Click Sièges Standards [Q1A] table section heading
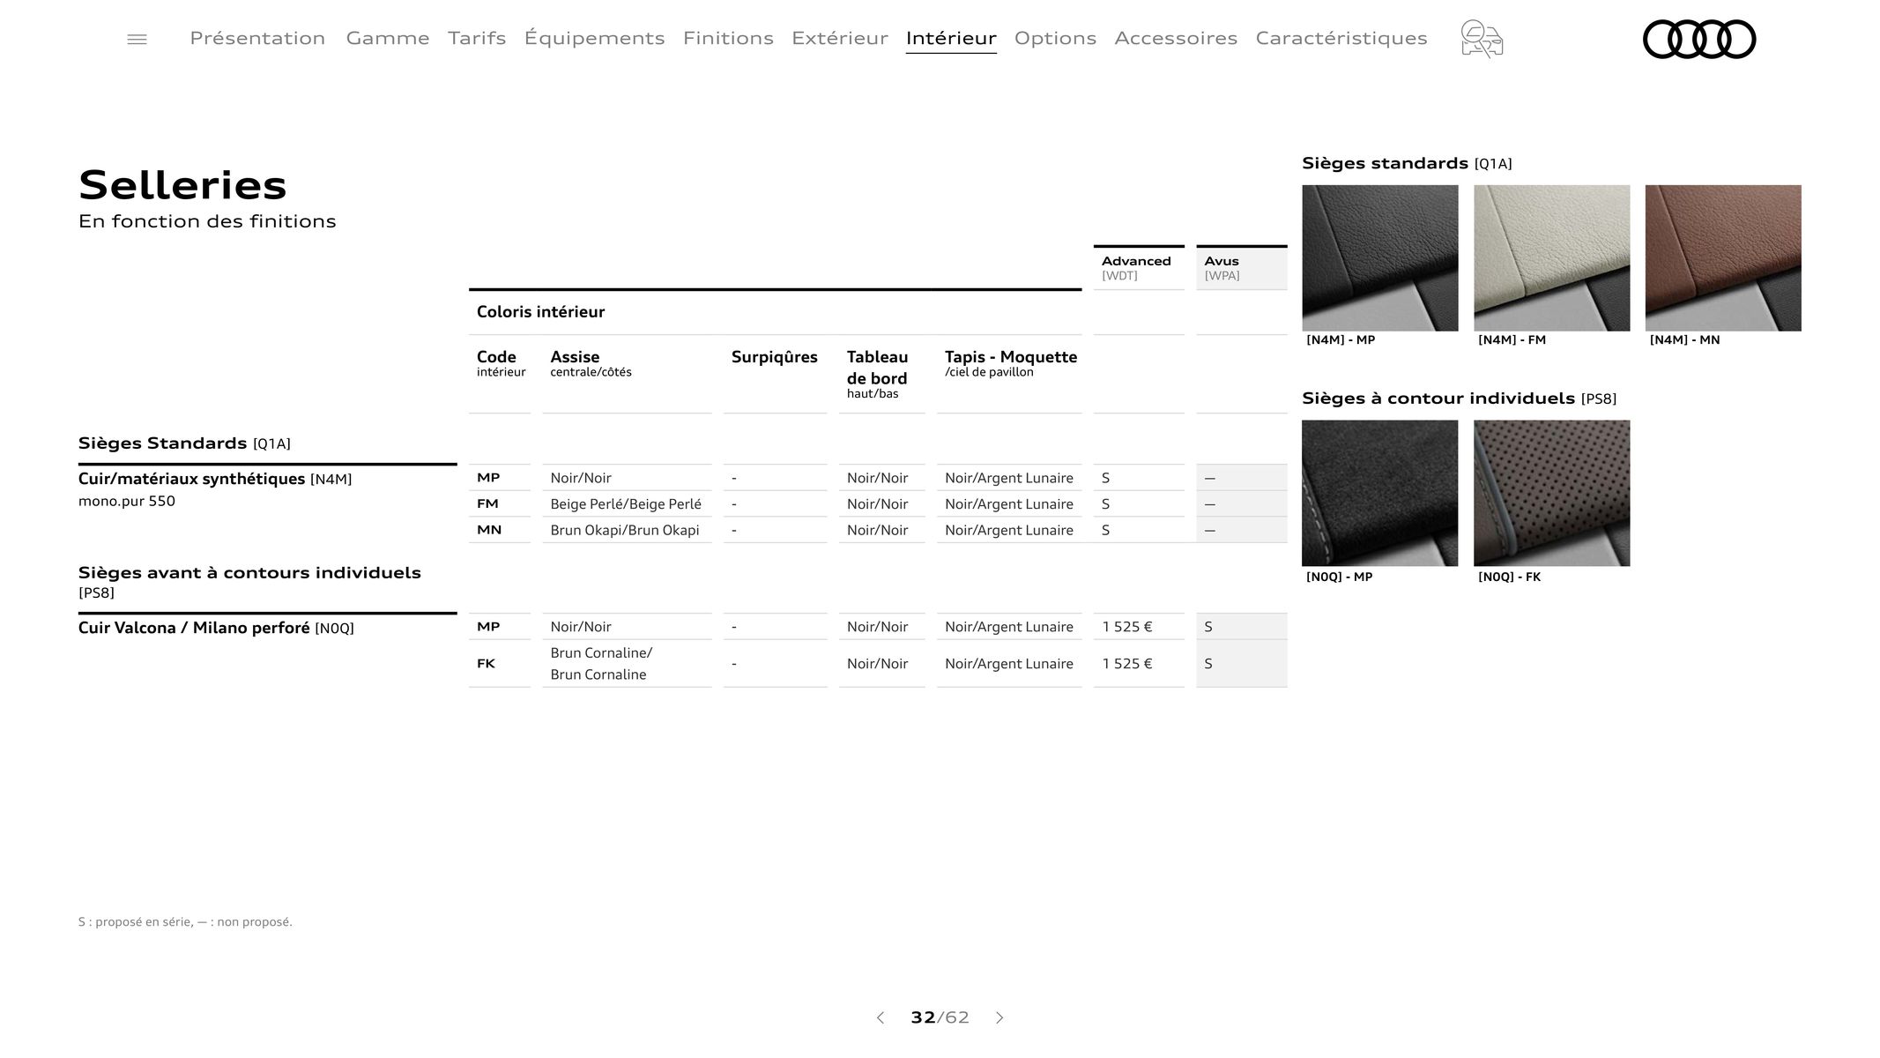Screen dimensions: 1880x1058 (184, 443)
